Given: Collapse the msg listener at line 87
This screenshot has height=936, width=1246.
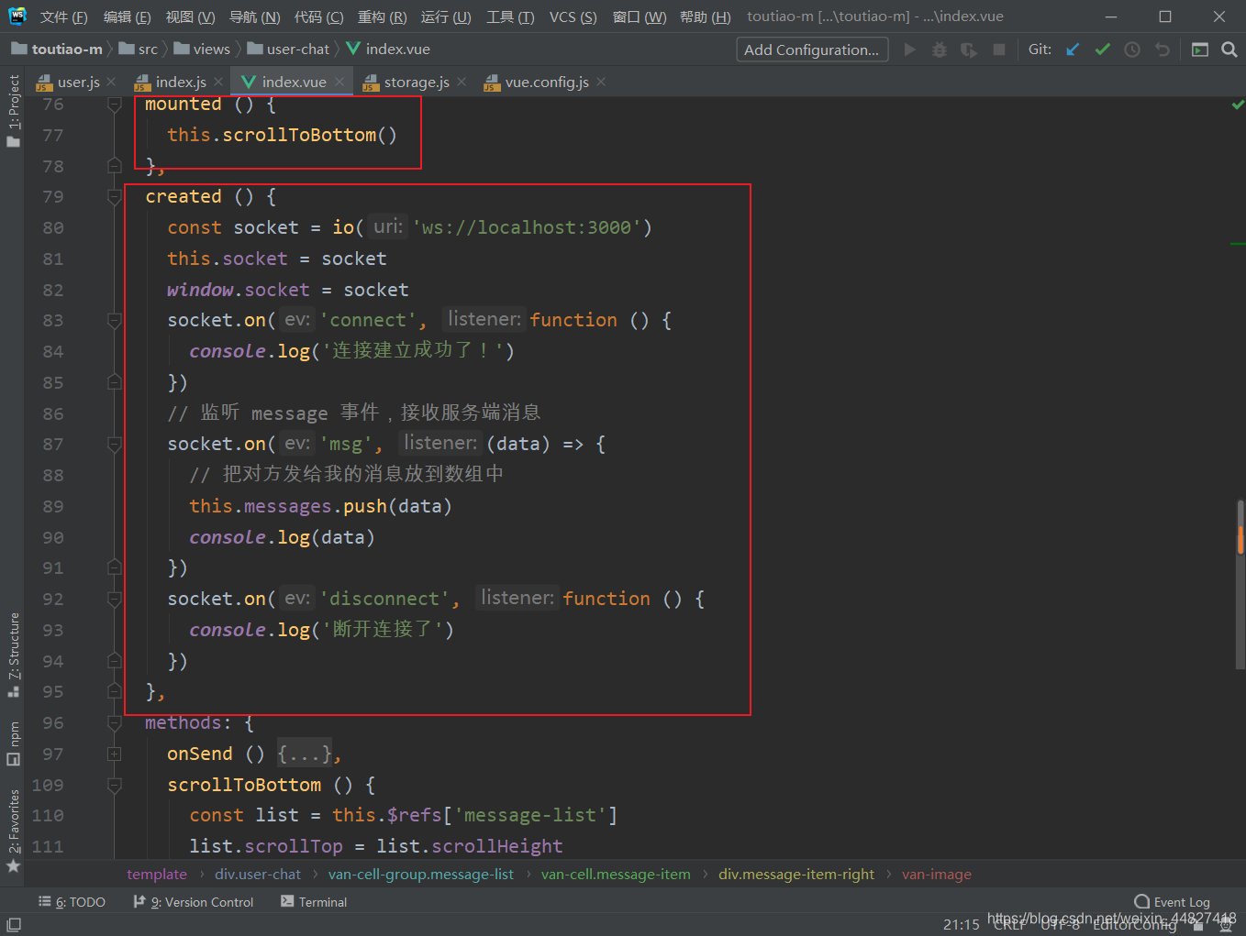Looking at the screenshot, I should click(x=115, y=445).
